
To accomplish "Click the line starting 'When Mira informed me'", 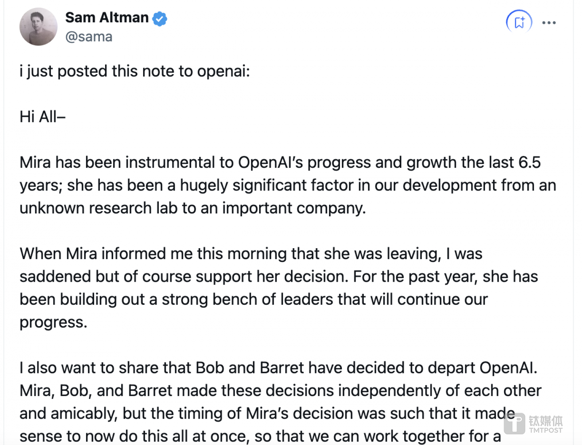I will pyautogui.click(x=251, y=254).
